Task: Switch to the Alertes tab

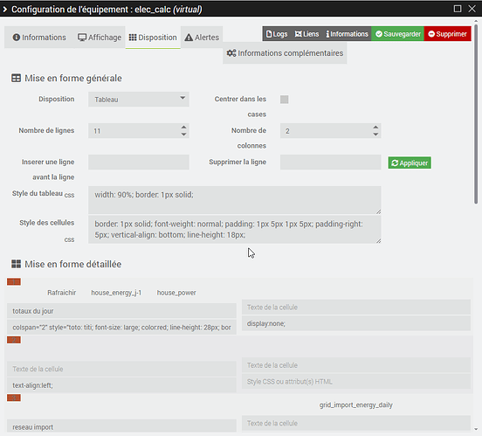Action: (202, 38)
